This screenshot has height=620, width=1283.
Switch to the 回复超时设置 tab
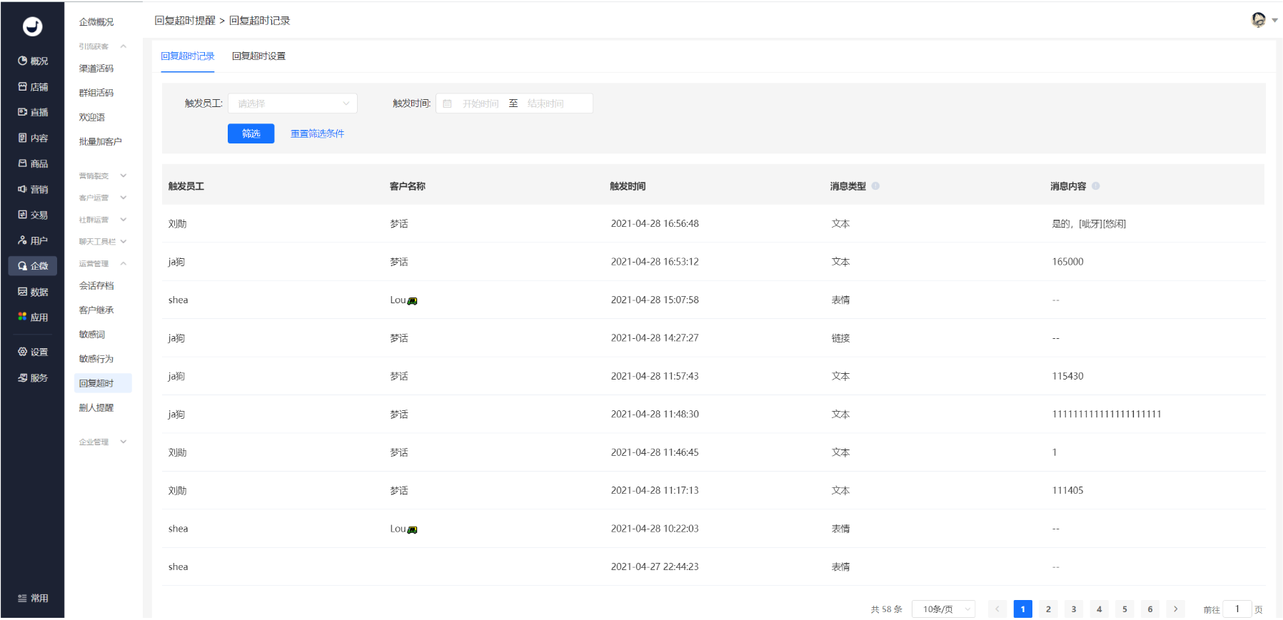258,56
